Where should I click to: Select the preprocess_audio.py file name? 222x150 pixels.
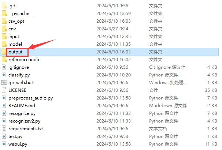tap(30, 98)
